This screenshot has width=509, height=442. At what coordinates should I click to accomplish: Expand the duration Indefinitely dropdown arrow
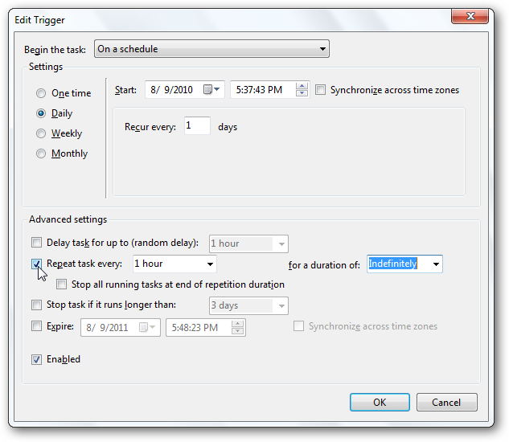tap(437, 264)
